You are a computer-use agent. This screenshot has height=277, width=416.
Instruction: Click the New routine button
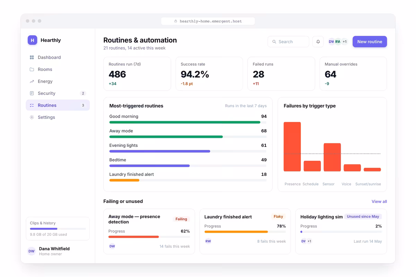[370, 42]
